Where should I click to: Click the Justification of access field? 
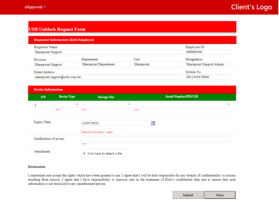point(156,139)
